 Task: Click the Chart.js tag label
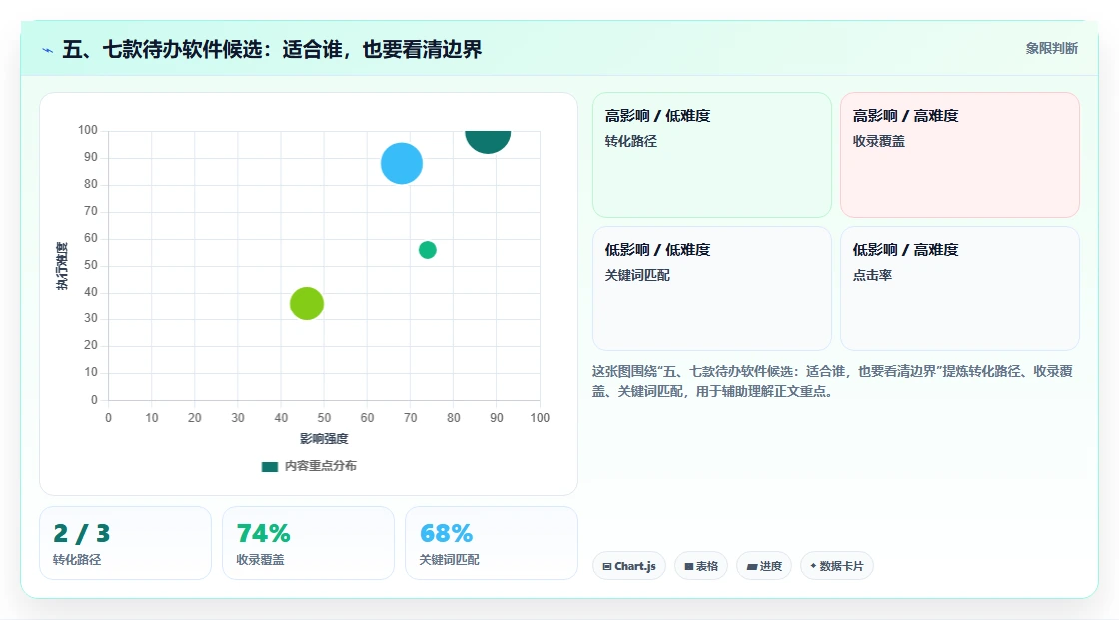[x=635, y=566]
